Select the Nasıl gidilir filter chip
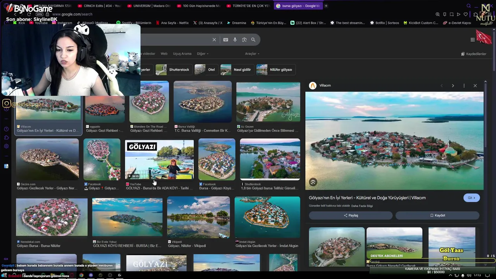The height and width of the screenshot is (279, 496). coord(236,70)
